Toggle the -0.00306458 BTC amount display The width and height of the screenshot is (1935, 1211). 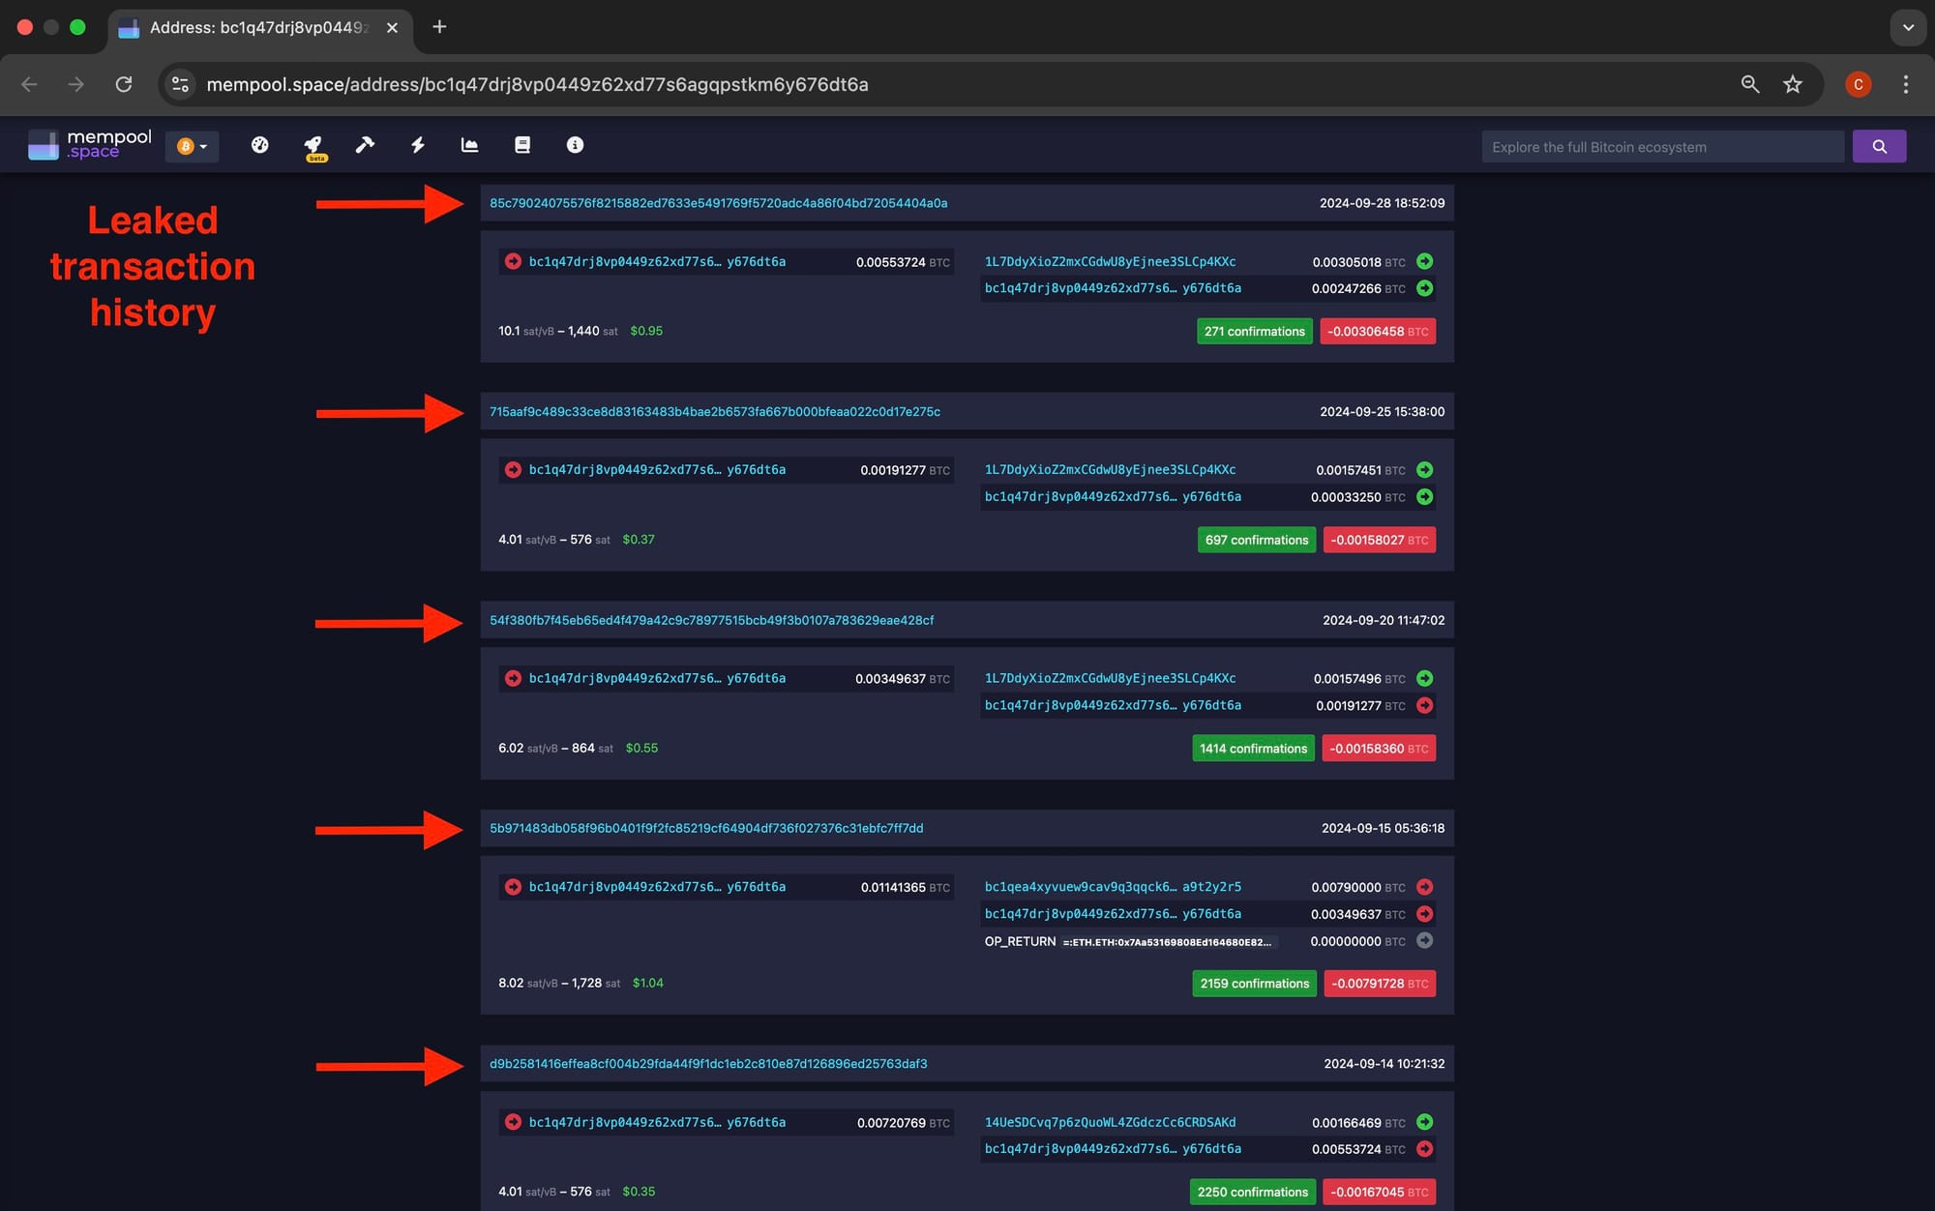click(1378, 332)
